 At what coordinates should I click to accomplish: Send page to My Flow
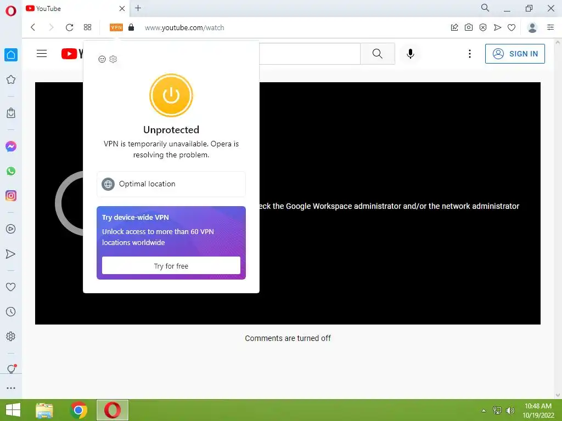[x=497, y=27]
